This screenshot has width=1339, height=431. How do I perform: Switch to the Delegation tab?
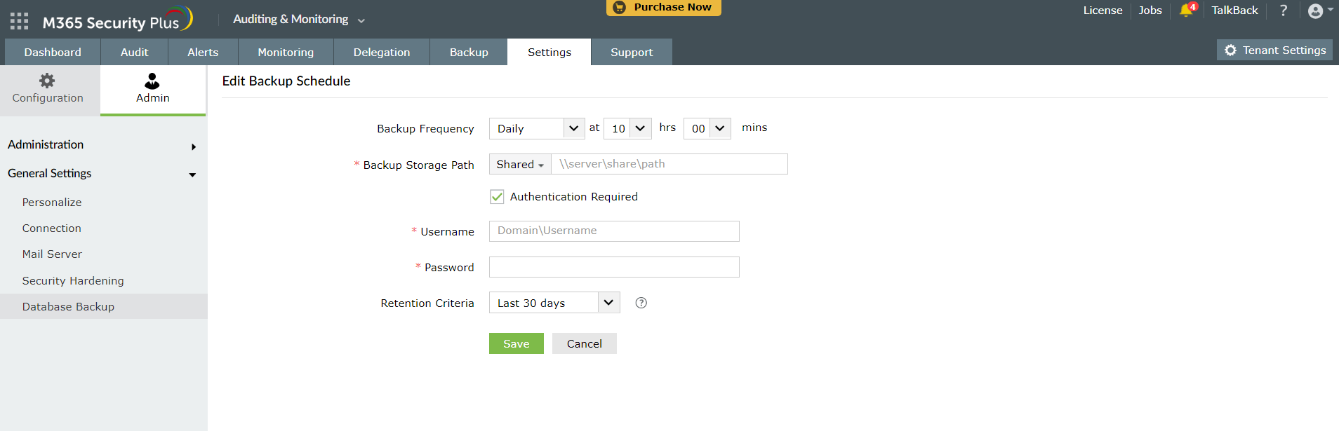coord(382,52)
